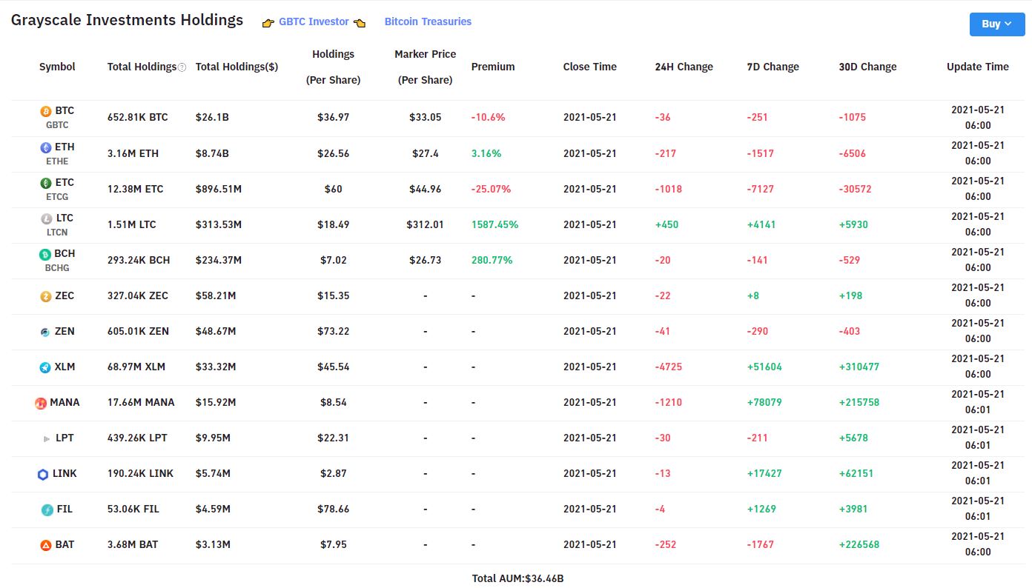Click the $26.1B total holdings cell

tap(212, 117)
